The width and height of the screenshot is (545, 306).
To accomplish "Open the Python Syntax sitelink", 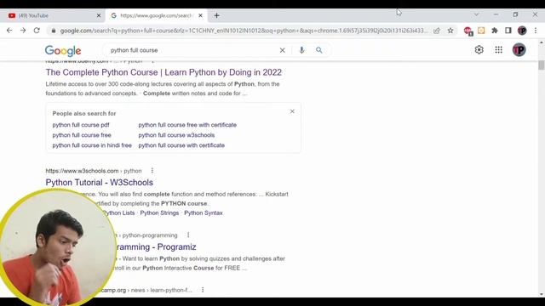I will 204,213.
